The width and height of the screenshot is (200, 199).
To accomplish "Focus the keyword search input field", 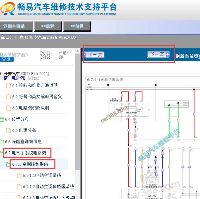I will (14, 55).
